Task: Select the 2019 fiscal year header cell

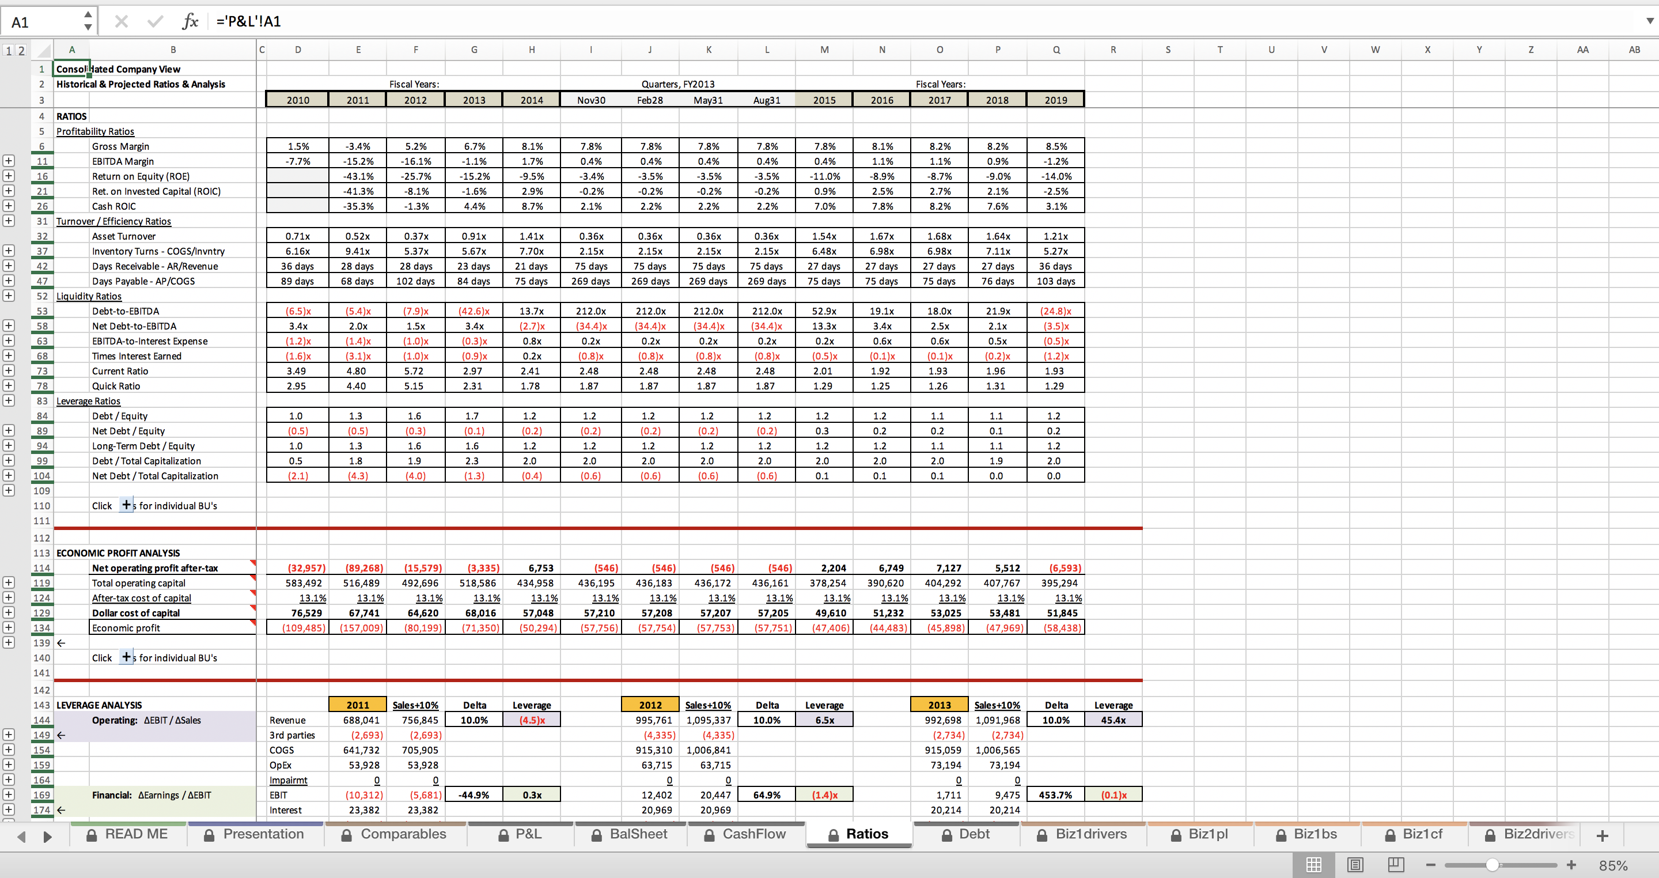Action: [1055, 100]
